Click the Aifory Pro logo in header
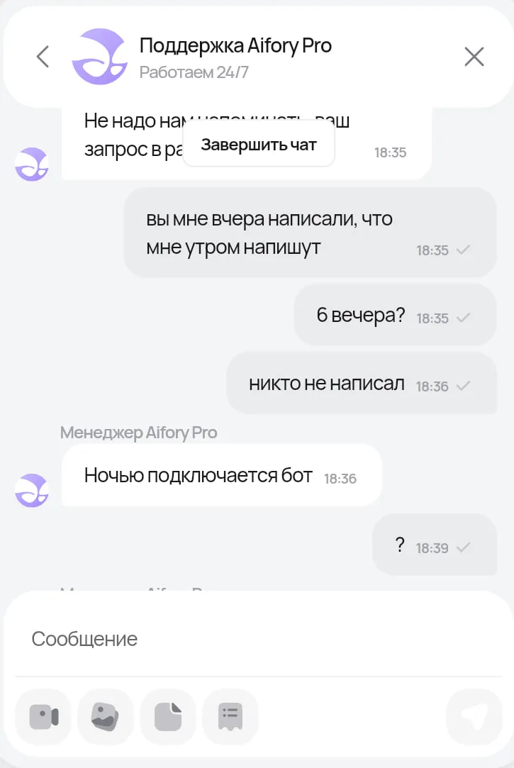Viewport: 514px width, 768px height. point(99,56)
